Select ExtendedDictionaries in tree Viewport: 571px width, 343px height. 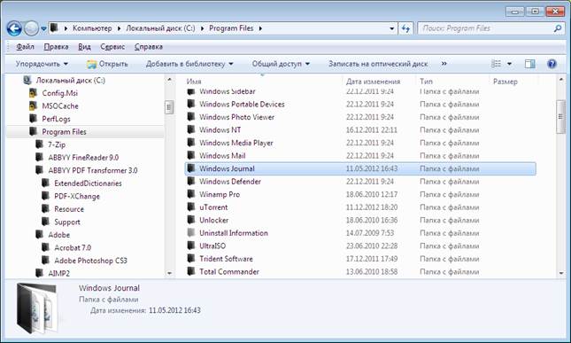pyautogui.click(x=88, y=183)
